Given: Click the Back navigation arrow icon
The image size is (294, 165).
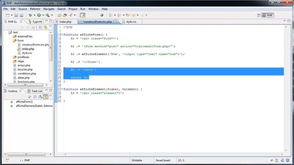Looking at the screenshot, I should [x=134, y=15].
